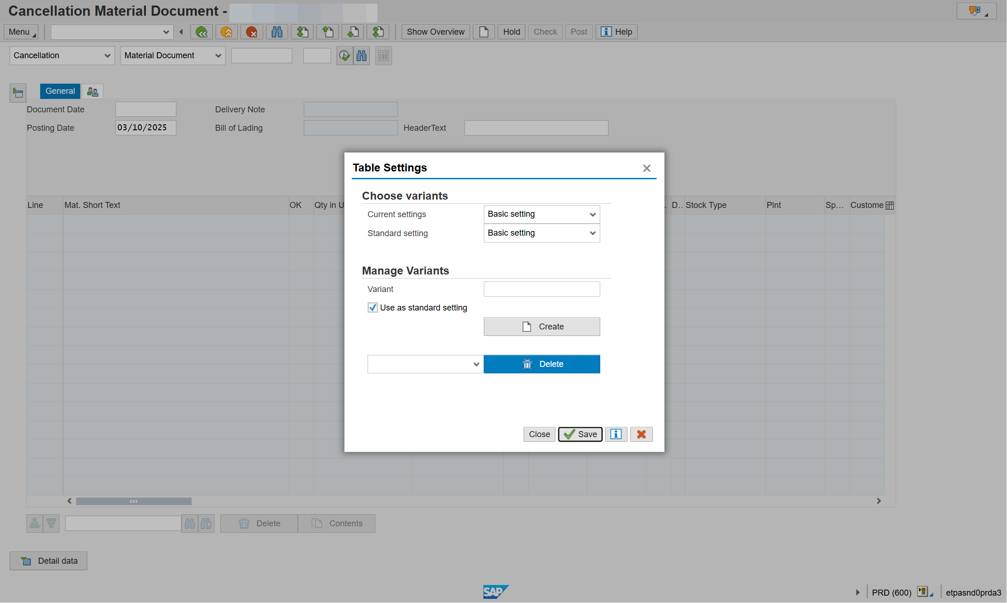Collapse the header data toggle icon
This screenshot has height=603, width=1007.
click(x=18, y=93)
